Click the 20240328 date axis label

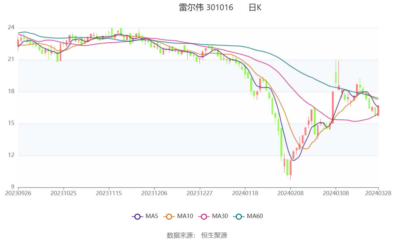[379, 193]
